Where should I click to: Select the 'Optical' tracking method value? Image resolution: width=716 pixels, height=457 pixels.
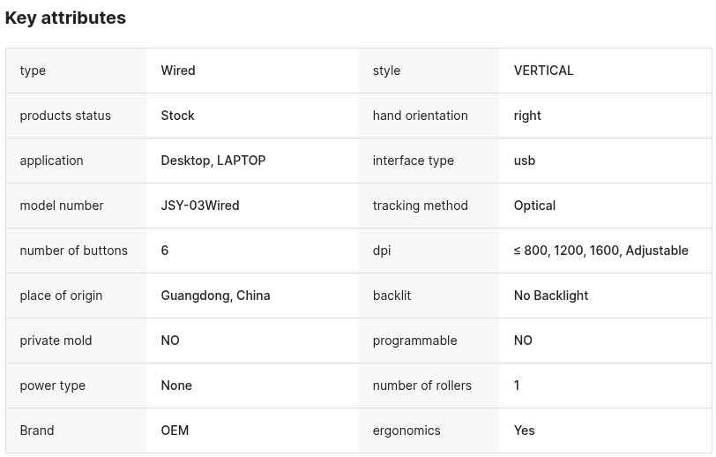[534, 206]
